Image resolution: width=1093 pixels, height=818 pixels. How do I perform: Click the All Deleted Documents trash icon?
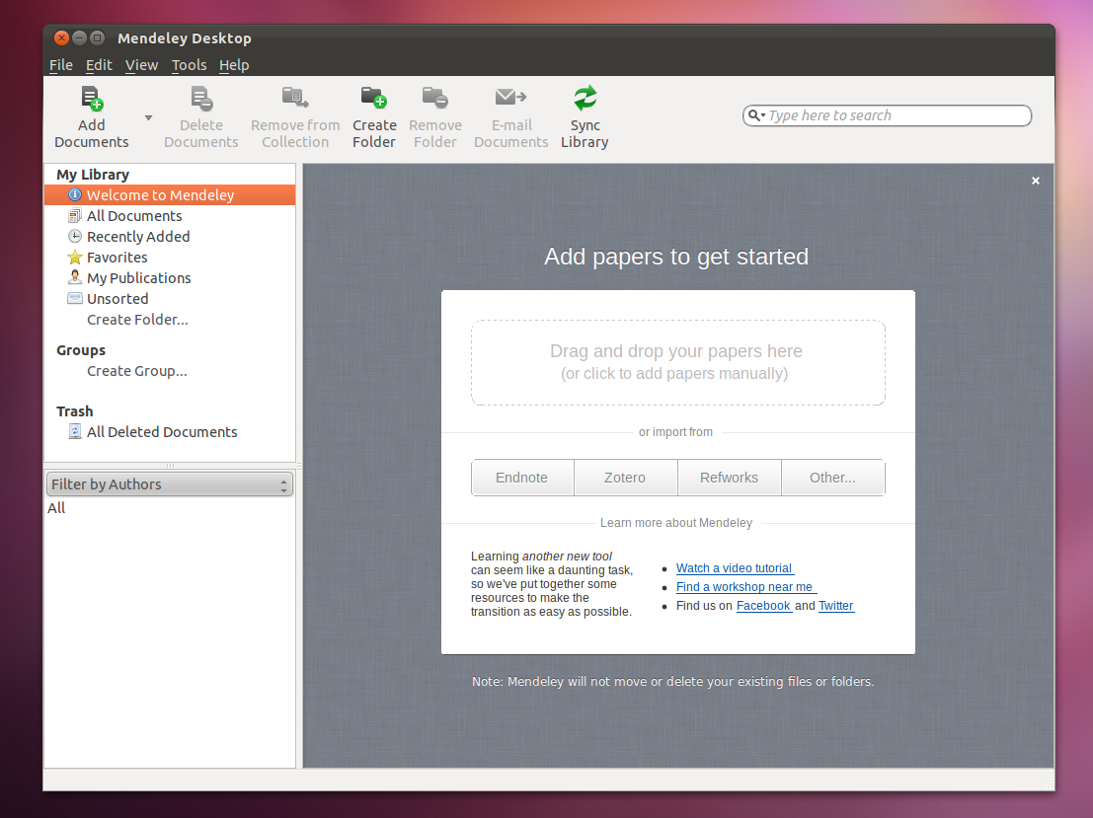(75, 431)
